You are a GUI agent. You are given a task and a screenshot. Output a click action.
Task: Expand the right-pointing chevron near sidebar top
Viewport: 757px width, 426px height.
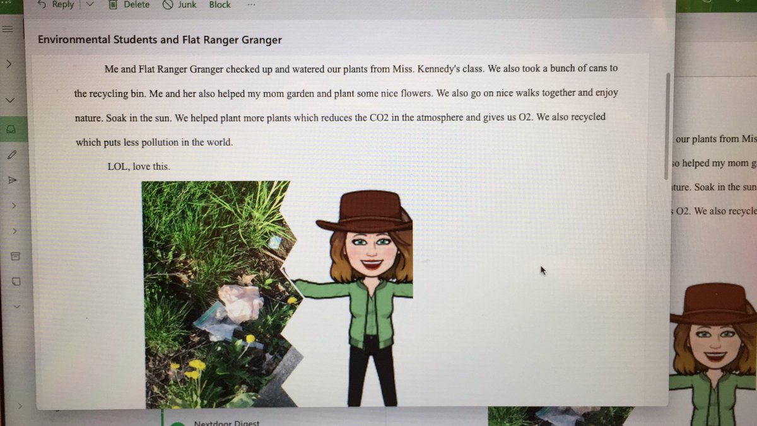click(x=8, y=62)
